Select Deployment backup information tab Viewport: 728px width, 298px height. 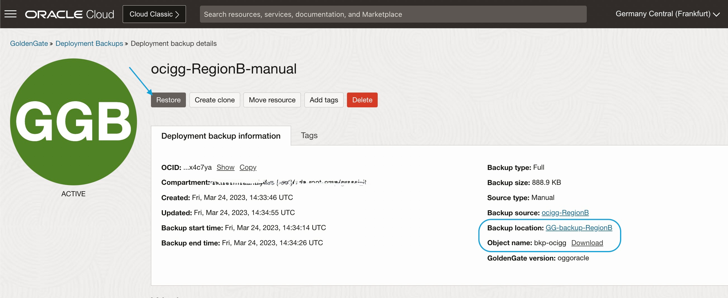(x=221, y=136)
